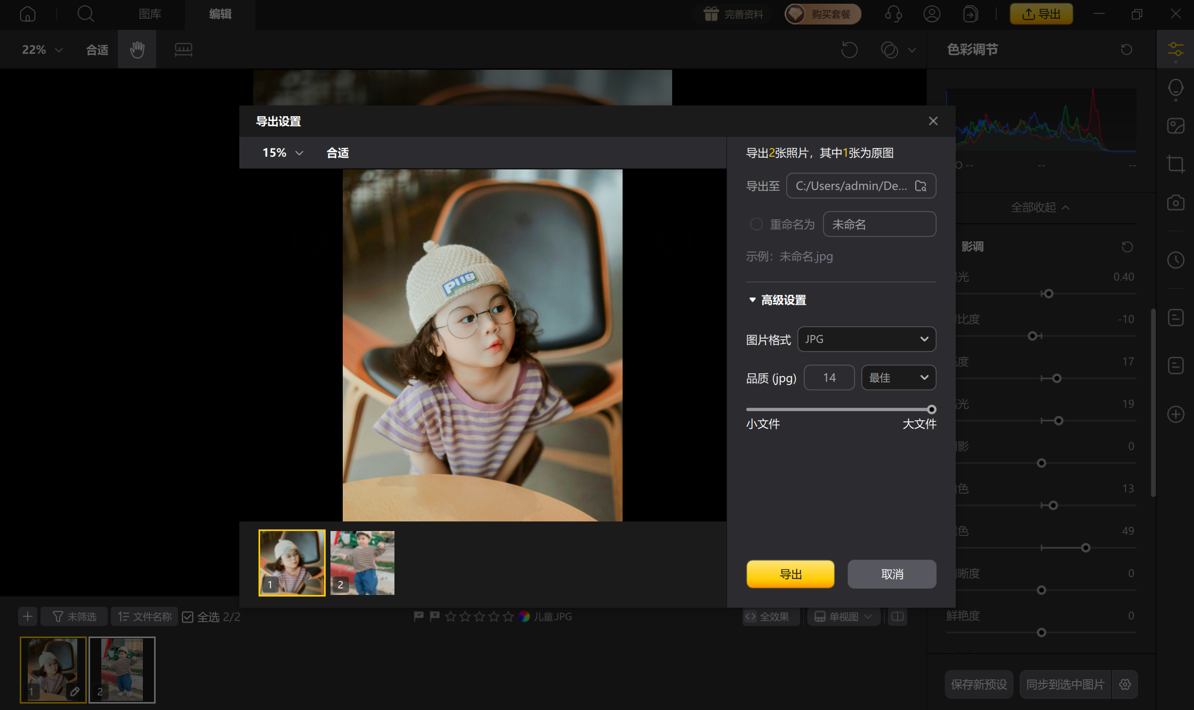1194x710 pixels.
Task: Click the home icon in top bar
Action: (27, 14)
